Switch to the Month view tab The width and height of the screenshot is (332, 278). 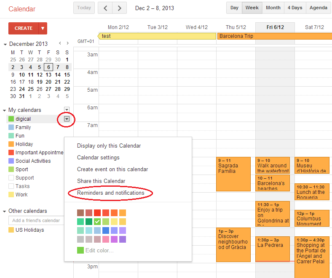(x=273, y=8)
